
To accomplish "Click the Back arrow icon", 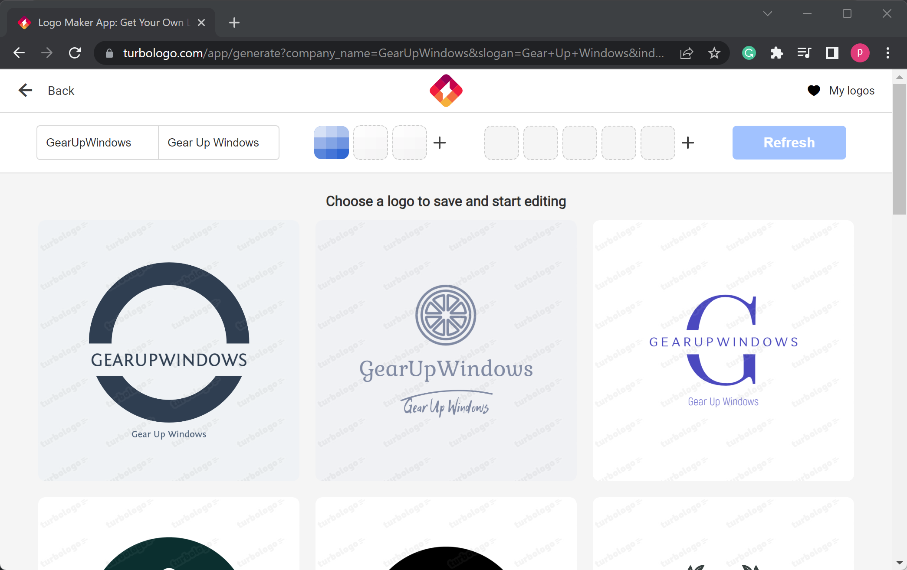I will [26, 90].
